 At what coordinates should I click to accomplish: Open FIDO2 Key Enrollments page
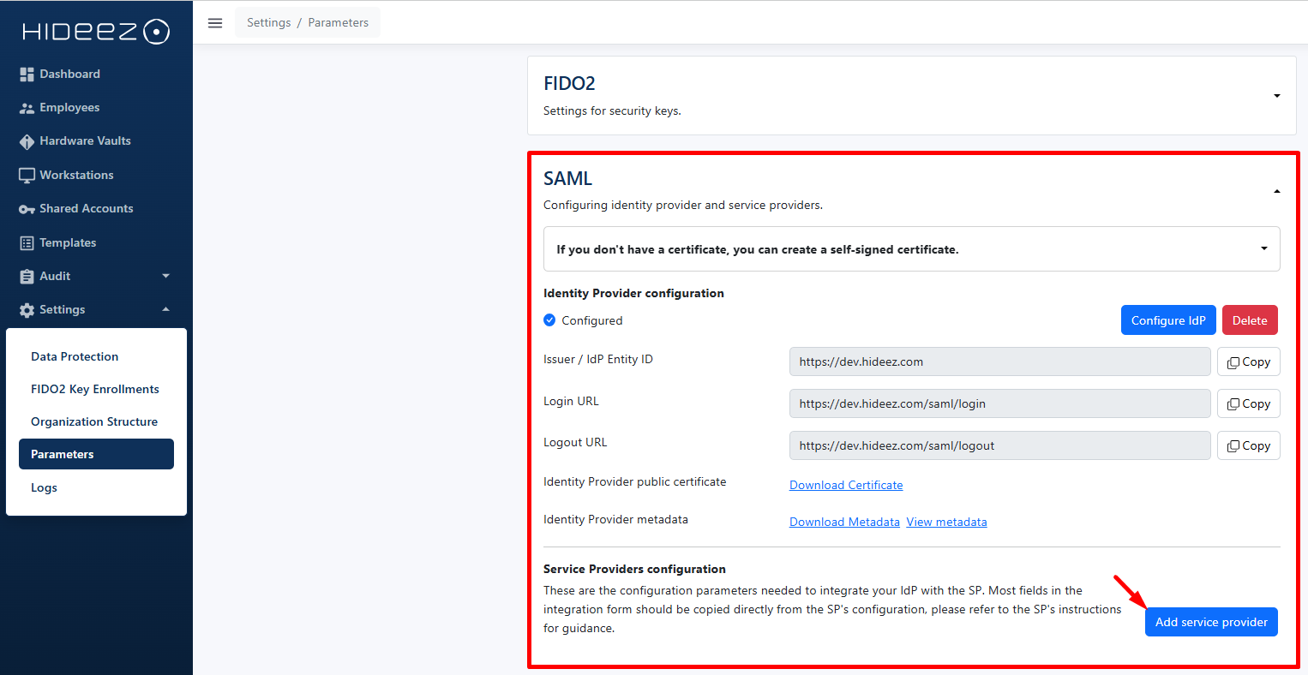point(95,389)
